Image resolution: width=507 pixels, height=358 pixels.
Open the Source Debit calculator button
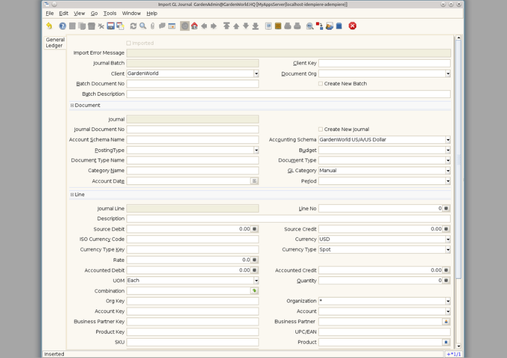tap(254, 229)
